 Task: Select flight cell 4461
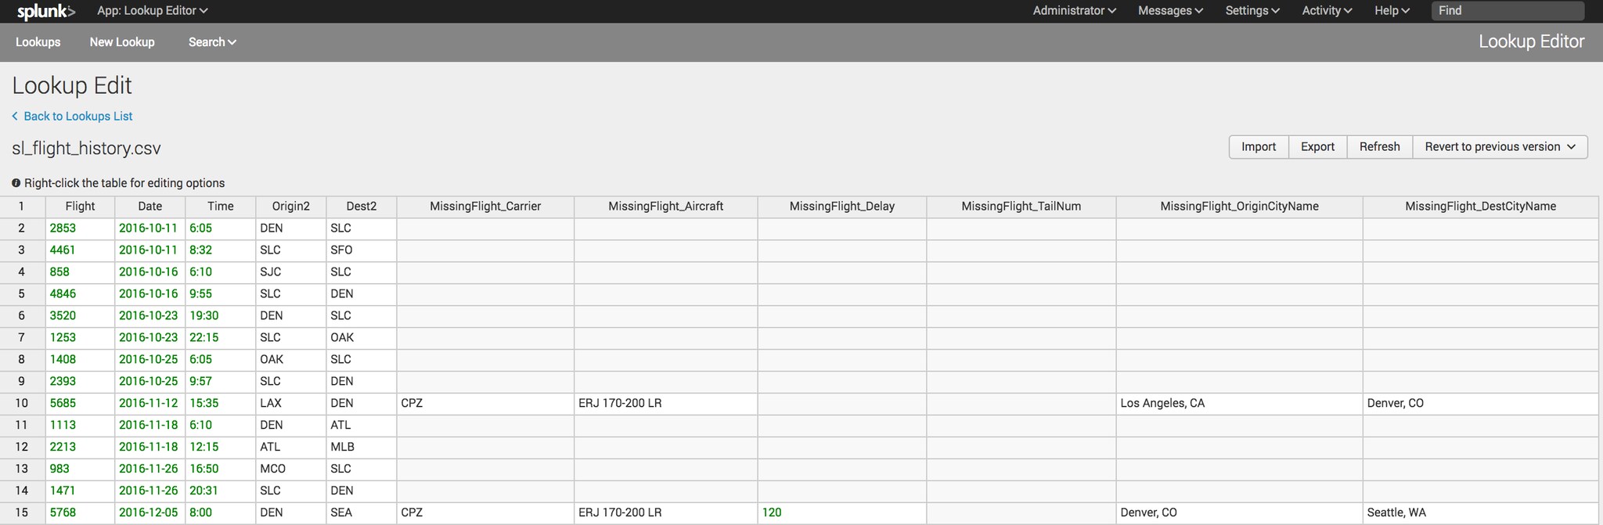(80, 250)
